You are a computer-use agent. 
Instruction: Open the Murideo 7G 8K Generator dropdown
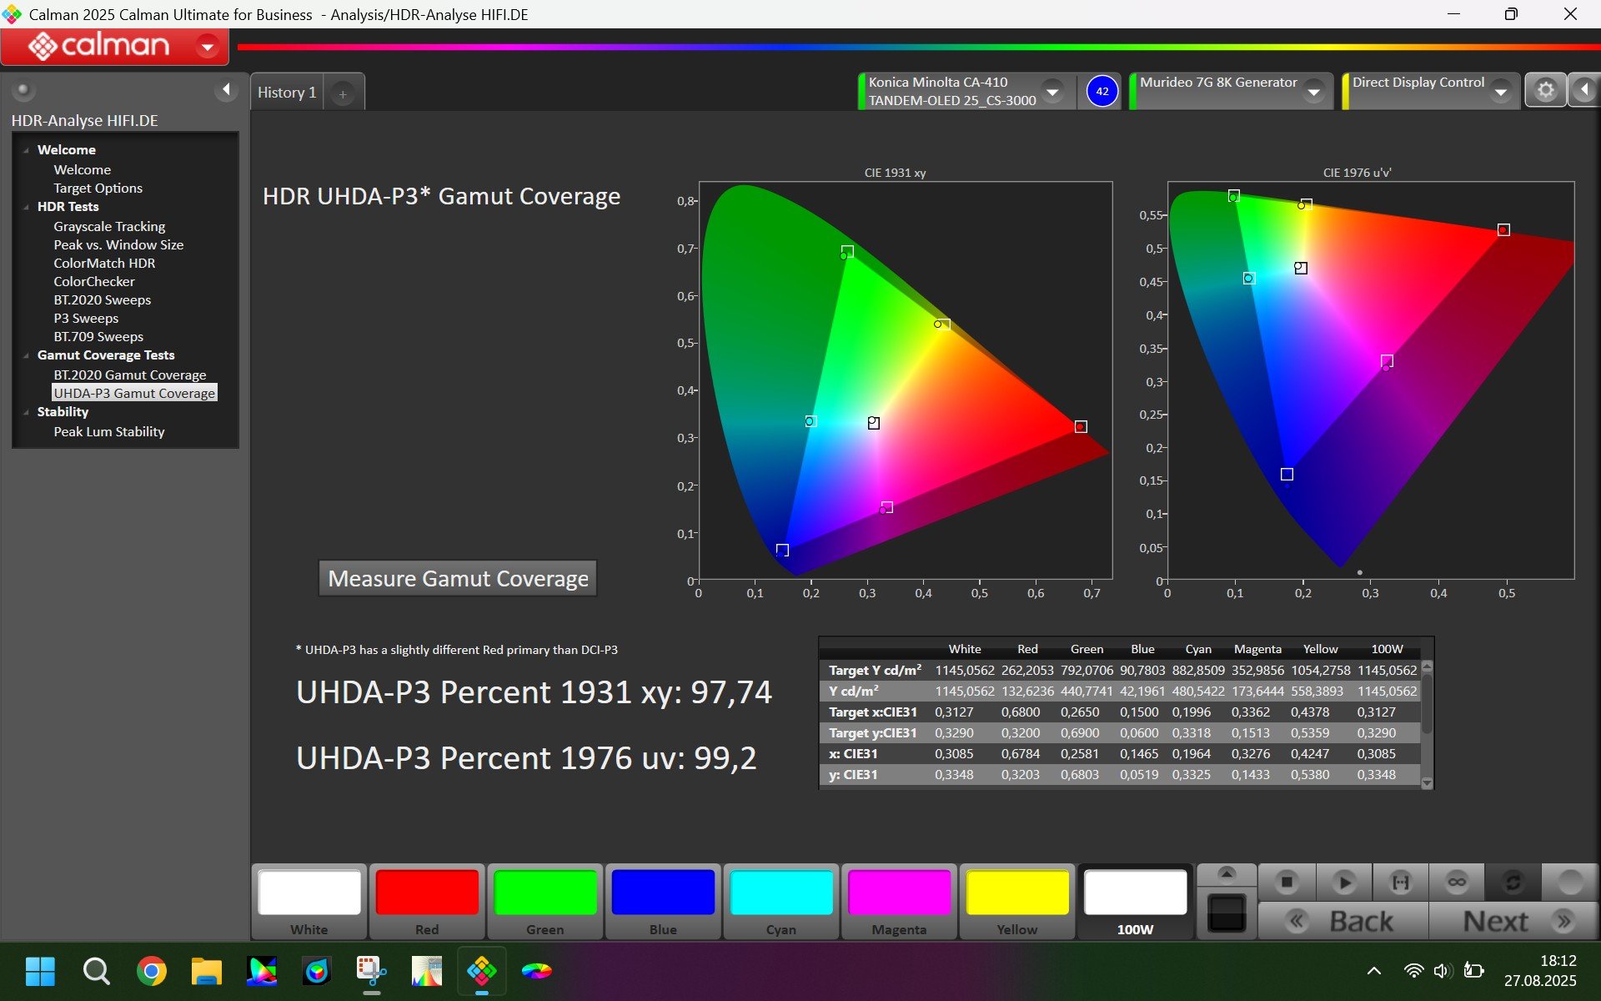[x=1313, y=91]
